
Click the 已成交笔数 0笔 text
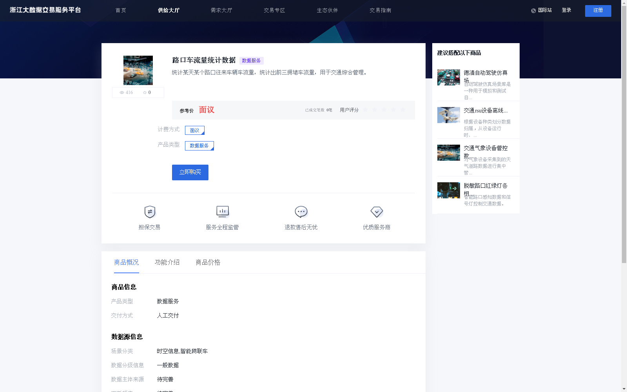(x=319, y=110)
